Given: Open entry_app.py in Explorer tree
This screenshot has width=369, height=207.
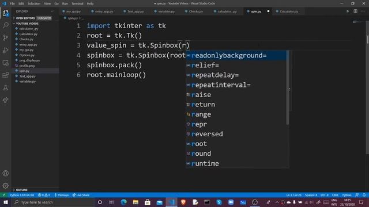Looking at the screenshot, I should tap(28, 45).
